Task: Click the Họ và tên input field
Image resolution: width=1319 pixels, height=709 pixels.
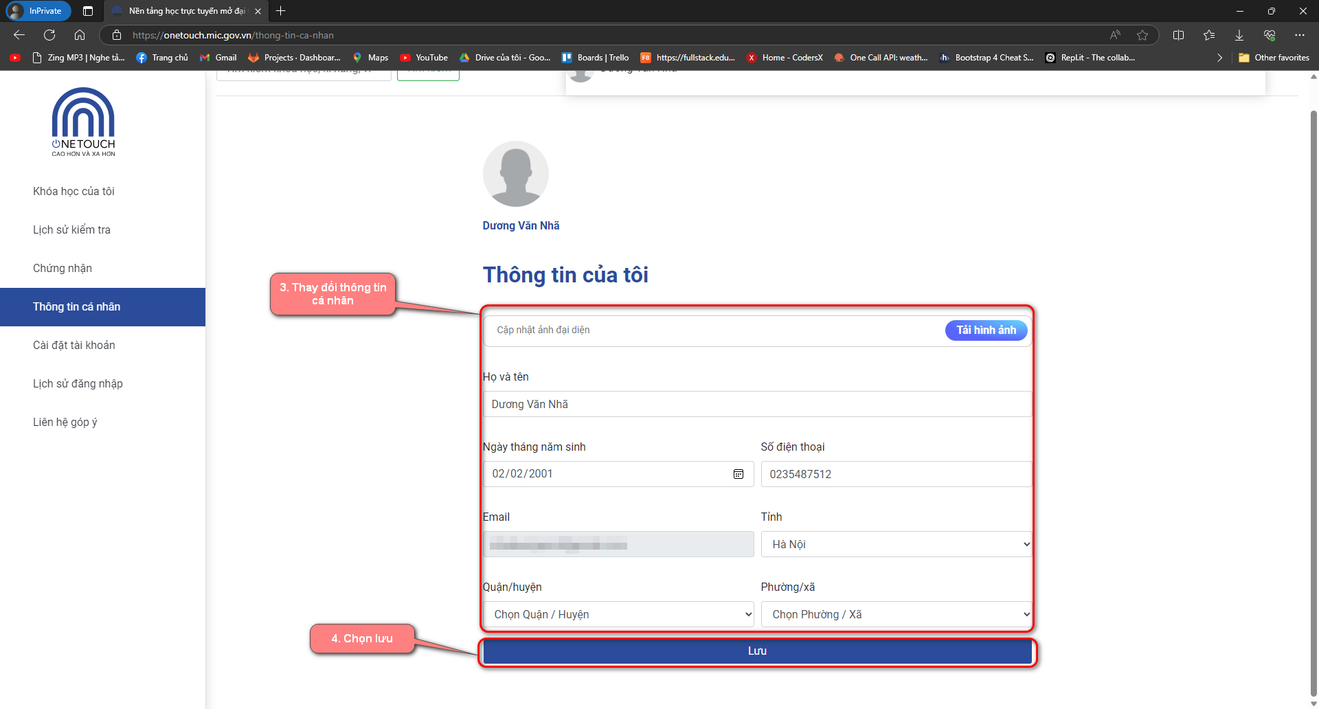Action: pos(757,404)
